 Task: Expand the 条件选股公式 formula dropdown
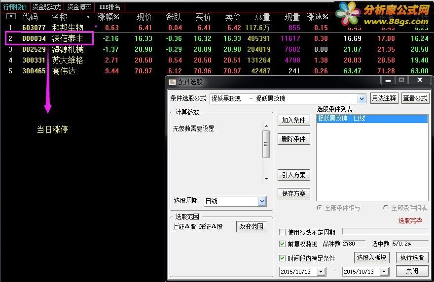pyautogui.click(x=361, y=98)
